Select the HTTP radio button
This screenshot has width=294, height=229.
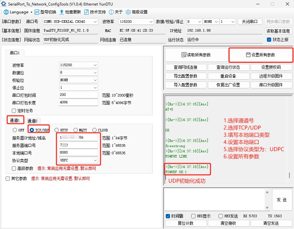[57, 130]
